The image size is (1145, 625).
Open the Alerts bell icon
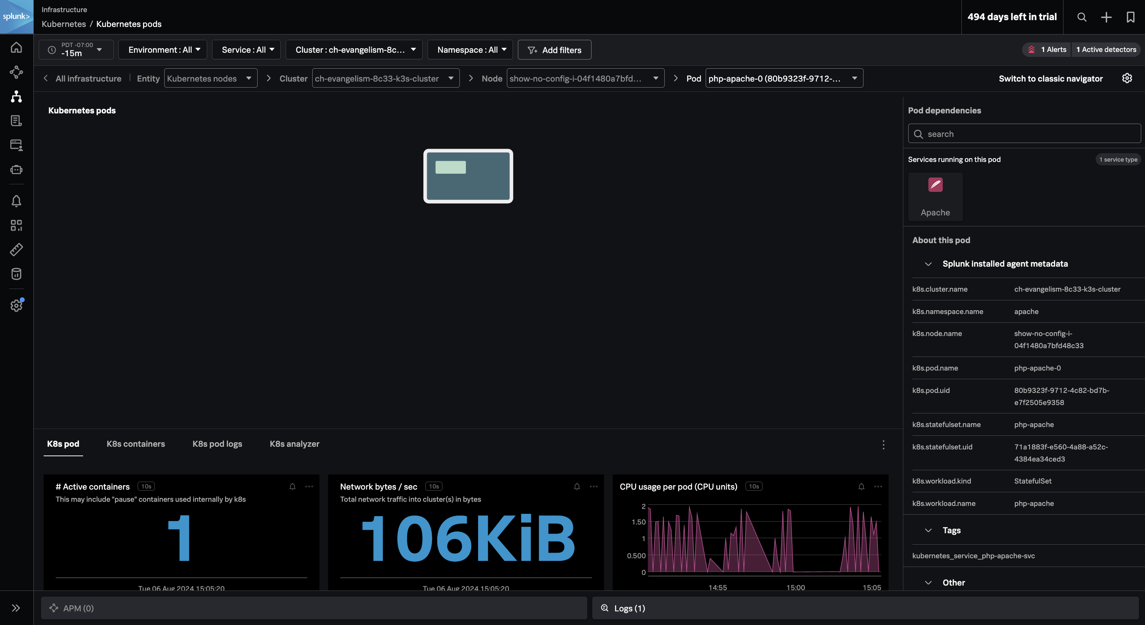click(x=16, y=201)
